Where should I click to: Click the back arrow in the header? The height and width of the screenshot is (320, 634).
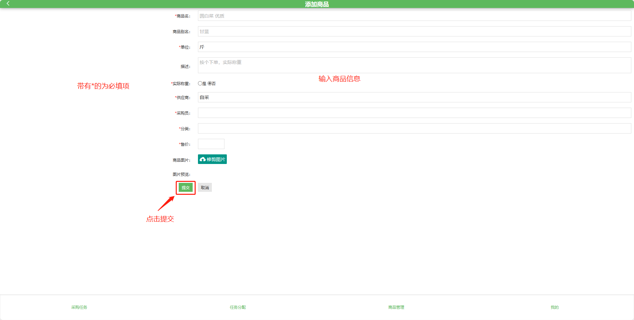tap(8, 4)
